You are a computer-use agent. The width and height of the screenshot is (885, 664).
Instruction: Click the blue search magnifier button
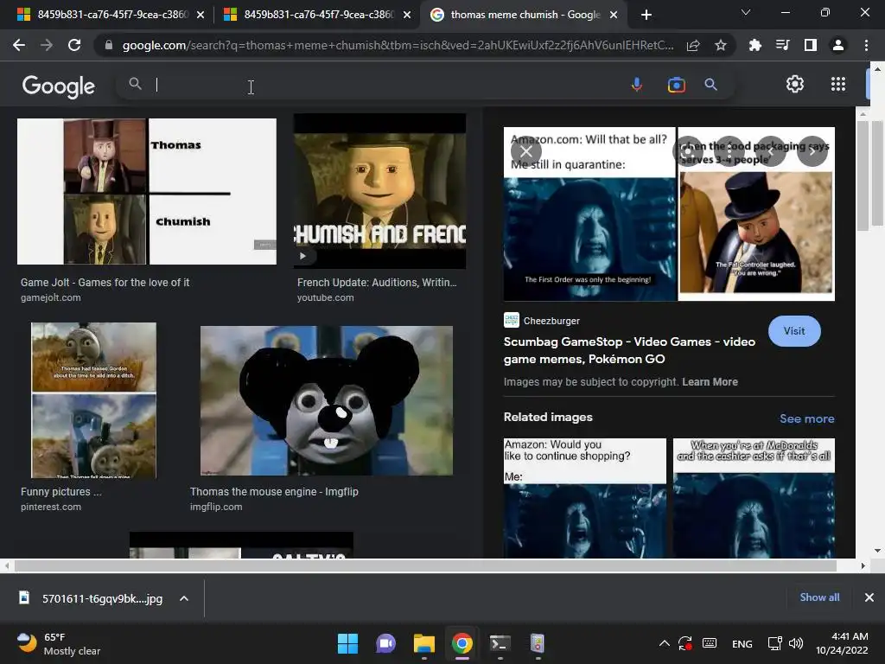(710, 85)
